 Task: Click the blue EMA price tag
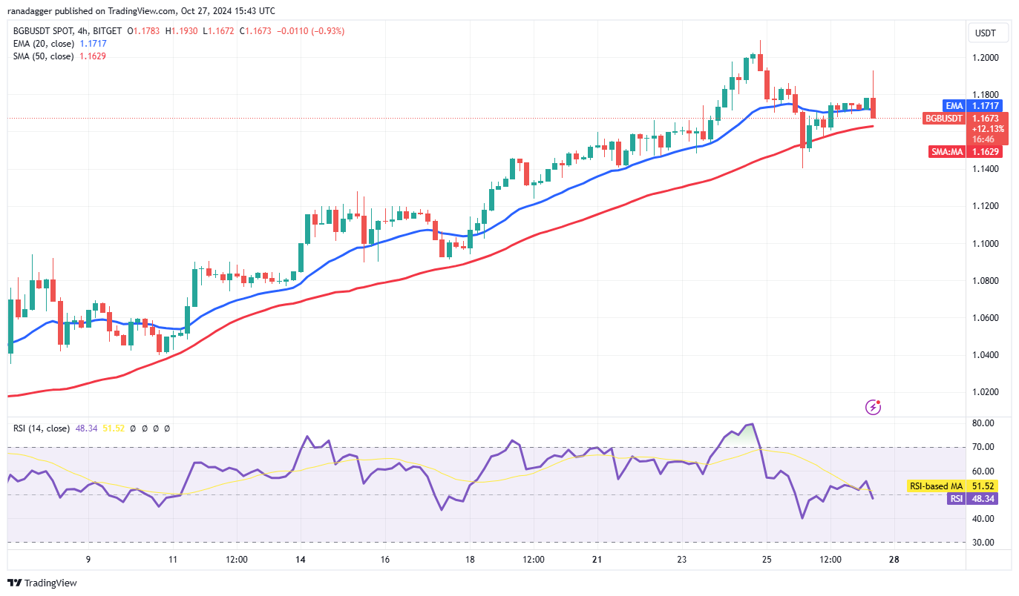coord(954,106)
